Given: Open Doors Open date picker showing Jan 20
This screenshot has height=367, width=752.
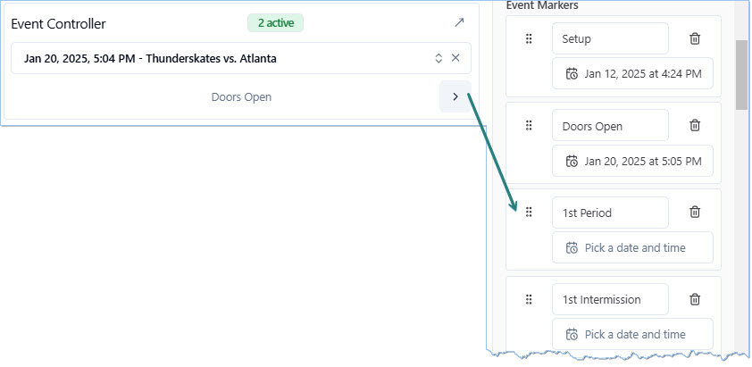Looking at the screenshot, I should click(632, 162).
